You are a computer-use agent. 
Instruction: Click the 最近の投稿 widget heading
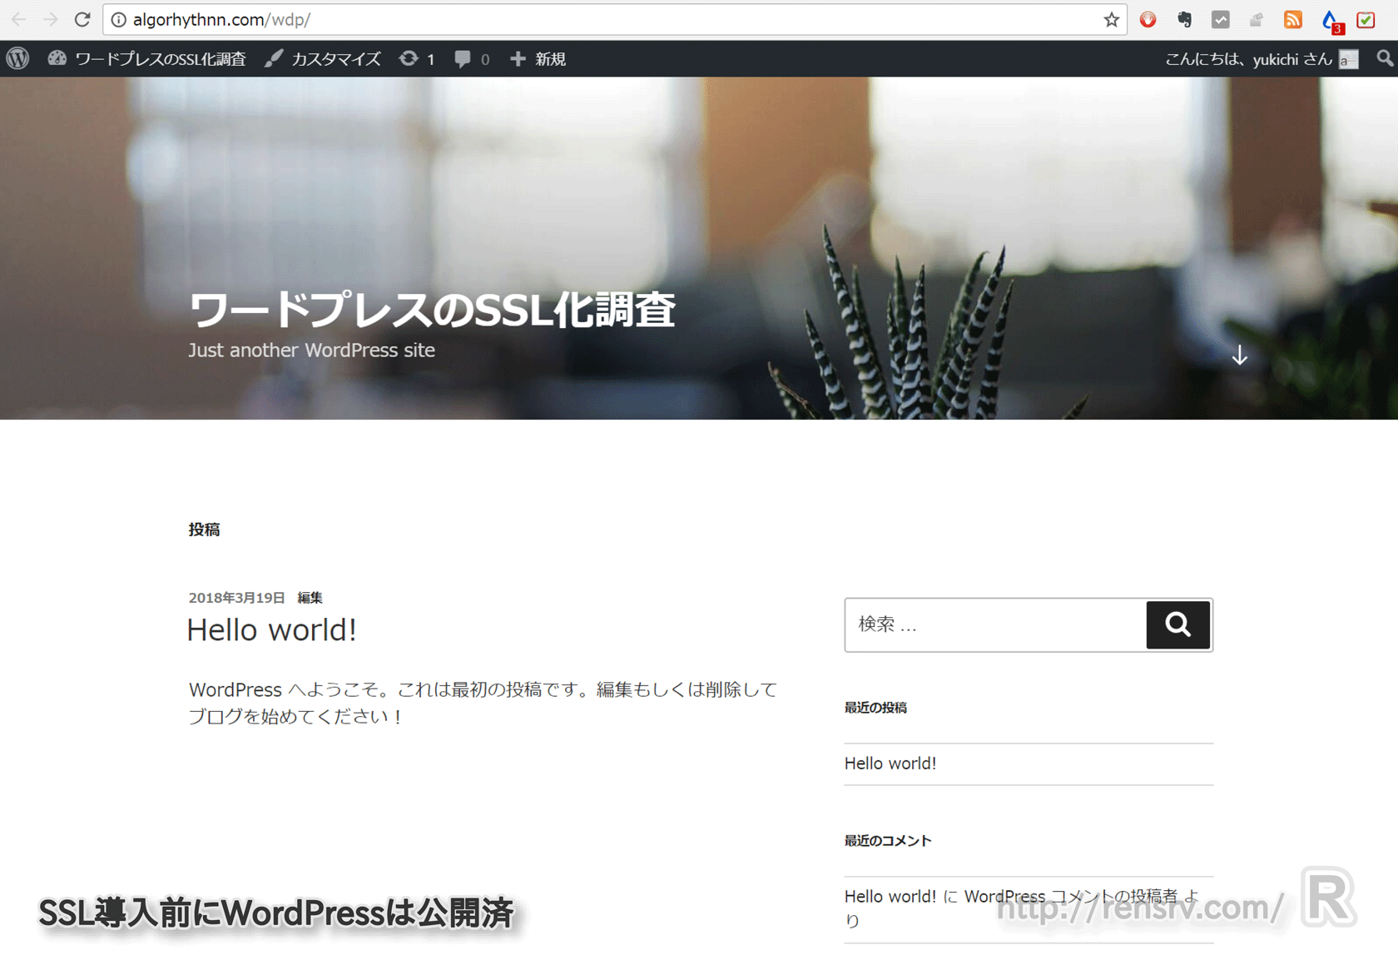tap(875, 708)
